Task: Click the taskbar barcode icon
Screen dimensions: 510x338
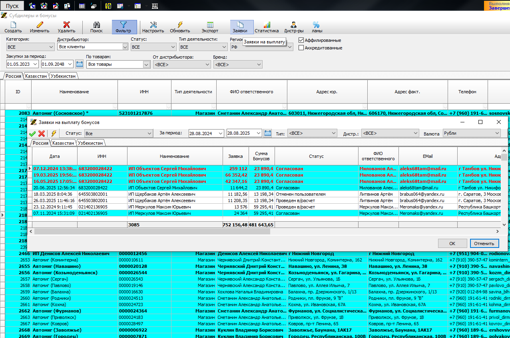Action: [155, 6]
